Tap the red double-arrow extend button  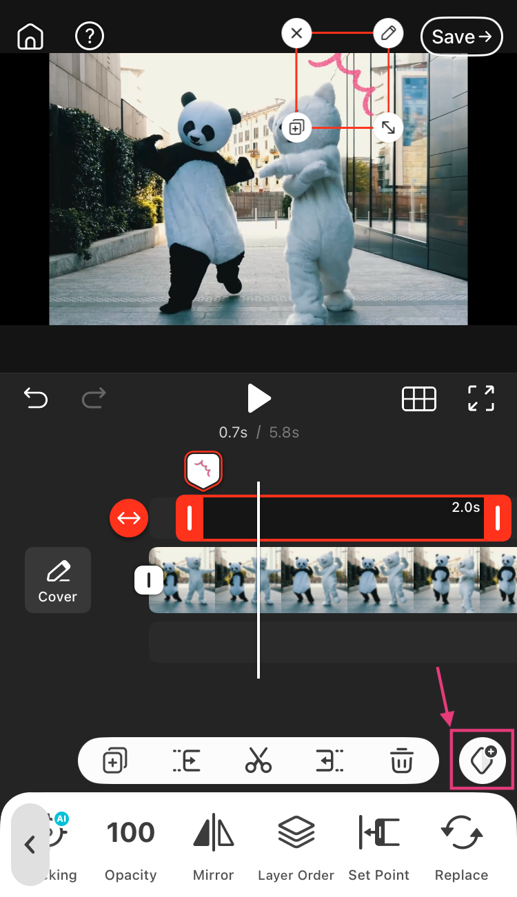(x=129, y=518)
